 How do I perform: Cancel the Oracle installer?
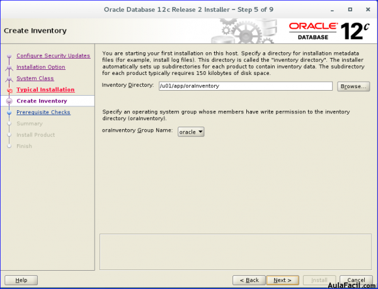356,280
